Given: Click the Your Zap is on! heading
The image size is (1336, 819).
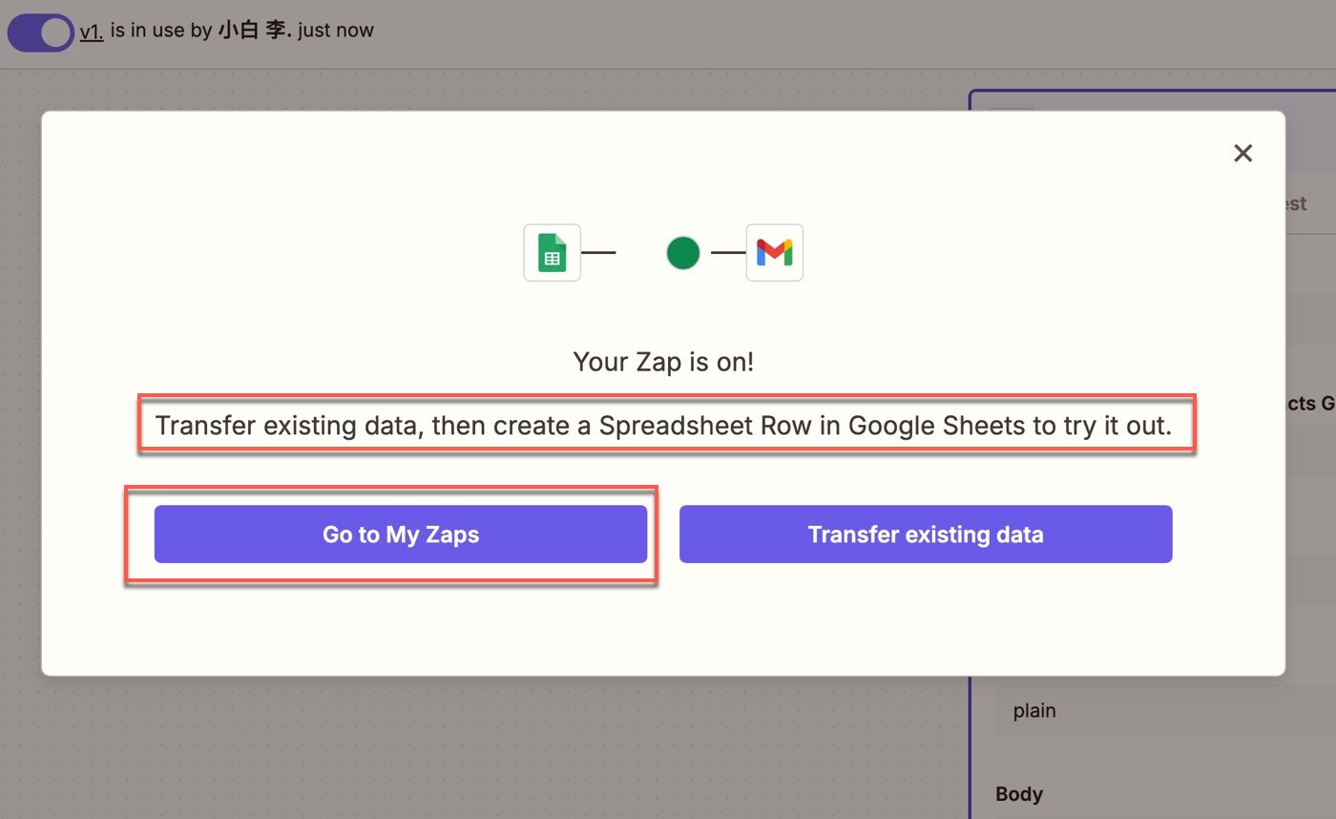Looking at the screenshot, I should pyautogui.click(x=663, y=362).
